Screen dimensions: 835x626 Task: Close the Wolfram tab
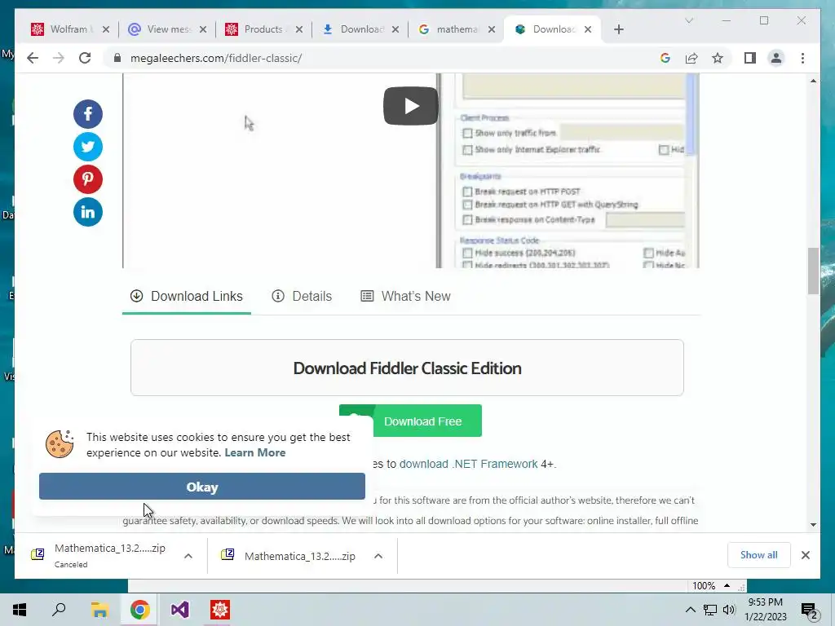[106, 29]
